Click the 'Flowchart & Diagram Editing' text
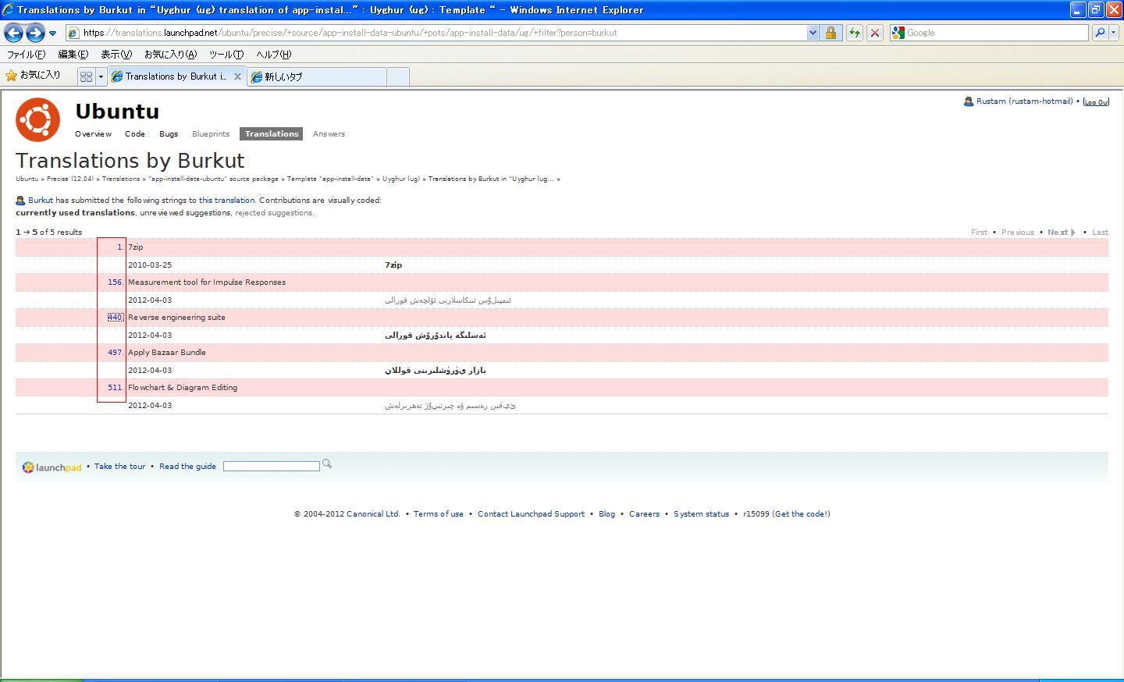The width and height of the screenshot is (1124, 682). click(x=183, y=388)
